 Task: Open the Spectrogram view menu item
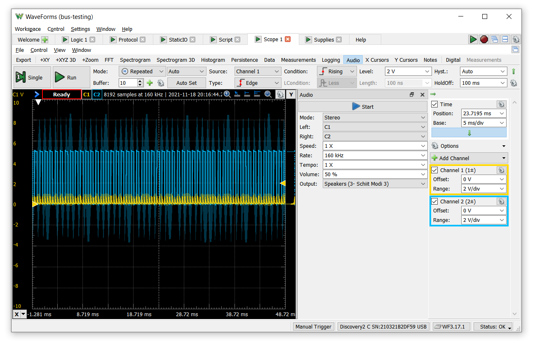pos(135,60)
